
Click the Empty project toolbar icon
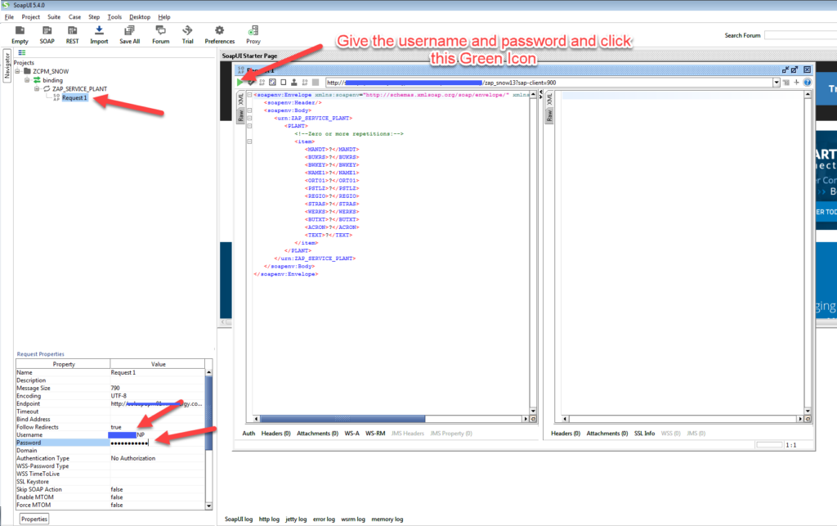pyautogui.click(x=20, y=34)
